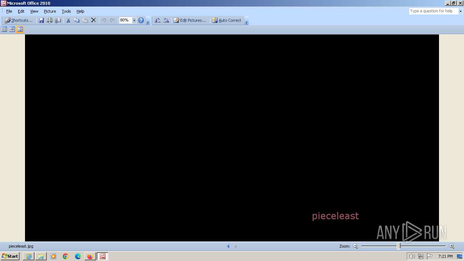This screenshot has height=261, width=464.
Task: Click the volume speaker tray icon
Action: pyautogui.click(x=412, y=256)
